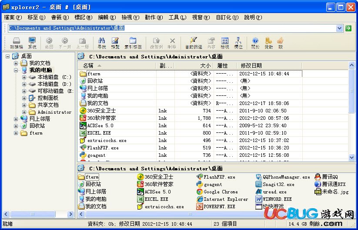Open the 標記(M) menu
Screen dimensions: 358x230
(x=84, y=17)
